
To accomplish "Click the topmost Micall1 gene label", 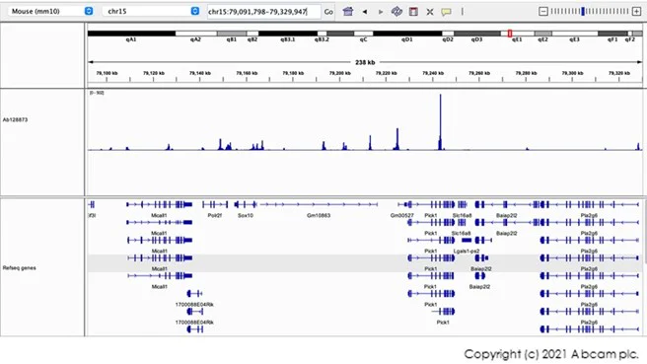I will coord(159,215).
